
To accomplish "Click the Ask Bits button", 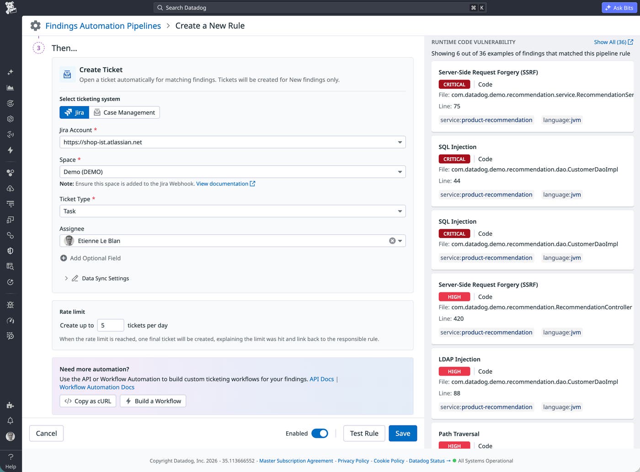I will coord(619,8).
